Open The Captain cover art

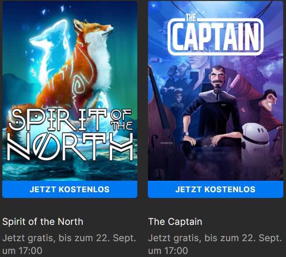point(216,90)
